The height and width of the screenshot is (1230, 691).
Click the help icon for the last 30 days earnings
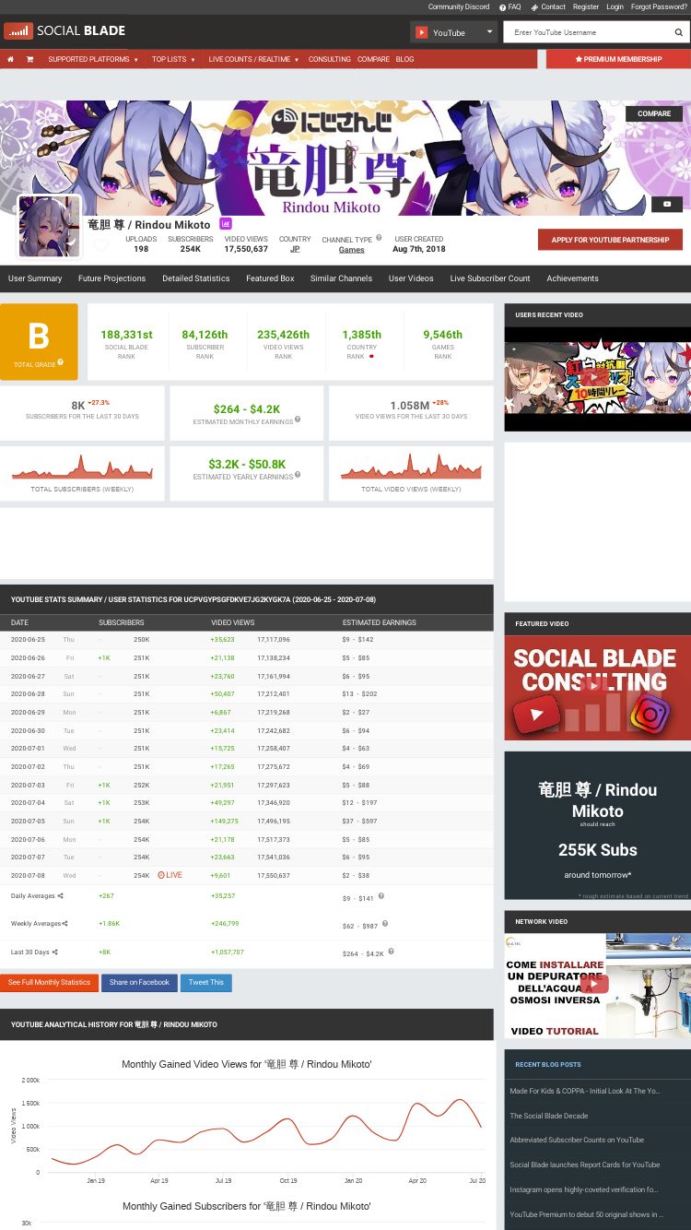coord(391,951)
